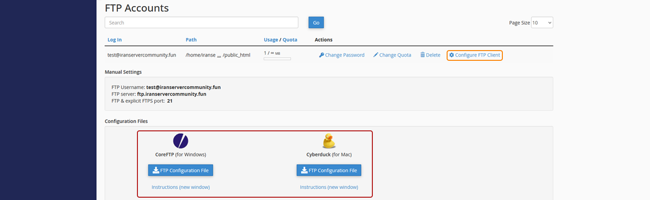Click the disk usage progress bar
This screenshot has width=650, height=200.
(x=277, y=59)
